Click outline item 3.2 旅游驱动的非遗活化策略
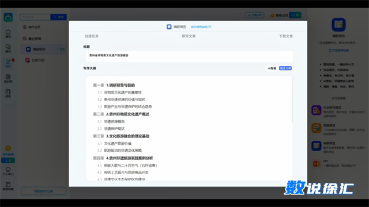This screenshot has height=207, width=369. [119, 151]
